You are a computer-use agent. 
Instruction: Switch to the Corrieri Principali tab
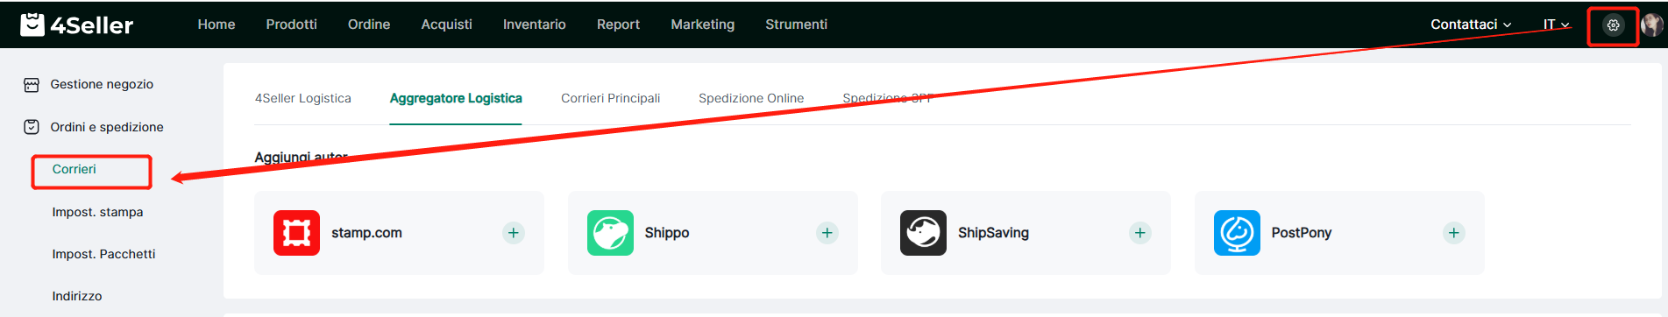pos(611,98)
